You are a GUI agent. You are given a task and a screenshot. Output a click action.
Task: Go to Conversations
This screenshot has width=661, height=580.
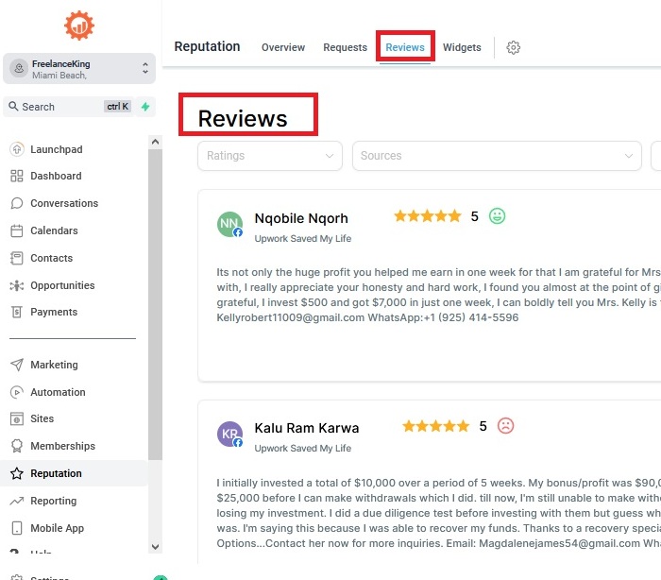64,203
